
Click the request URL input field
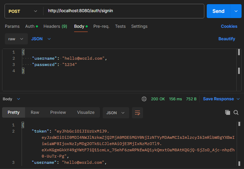[x=124, y=11]
